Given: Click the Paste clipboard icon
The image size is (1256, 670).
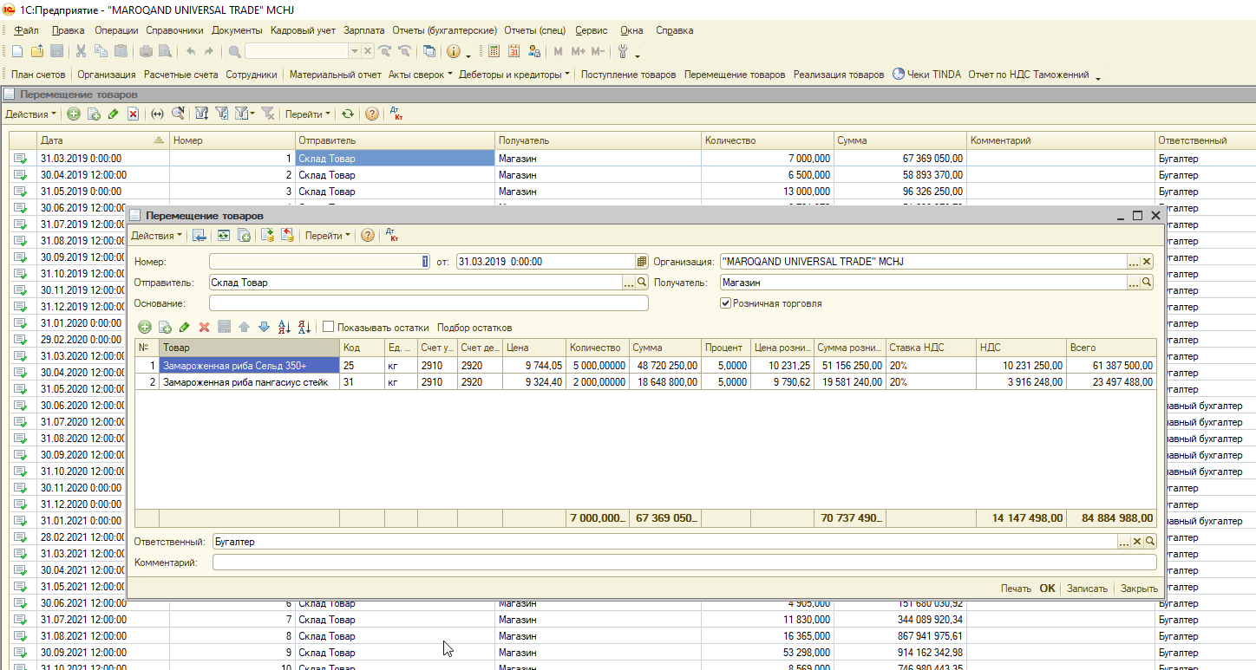Looking at the screenshot, I should pos(121,51).
